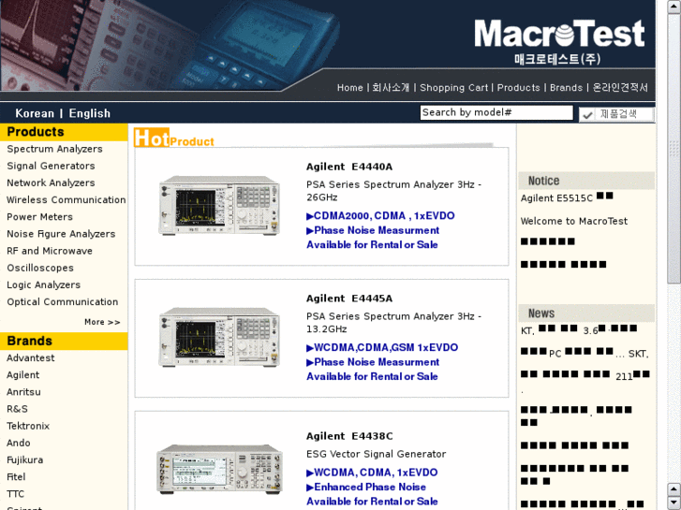Click PSA Series Spectrum Analyzer 3Hz - 26GHz text
This screenshot has width=681, height=510.
point(393,191)
